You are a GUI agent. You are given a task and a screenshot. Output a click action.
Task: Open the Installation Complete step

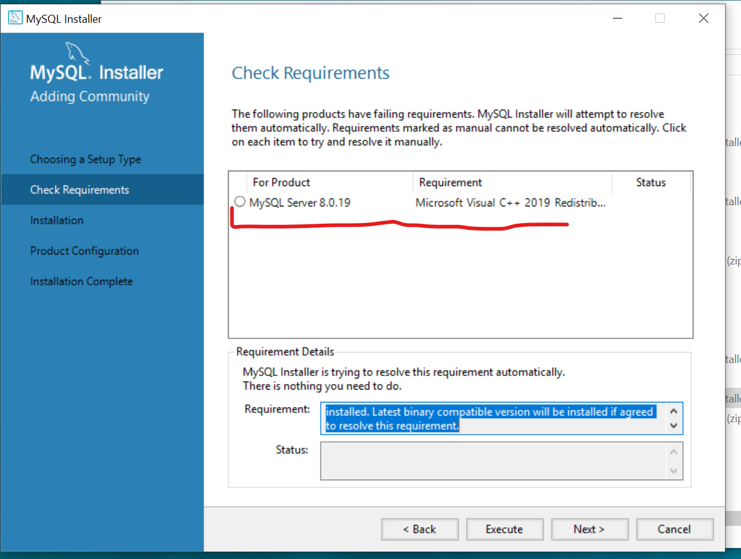click(81, 281)
